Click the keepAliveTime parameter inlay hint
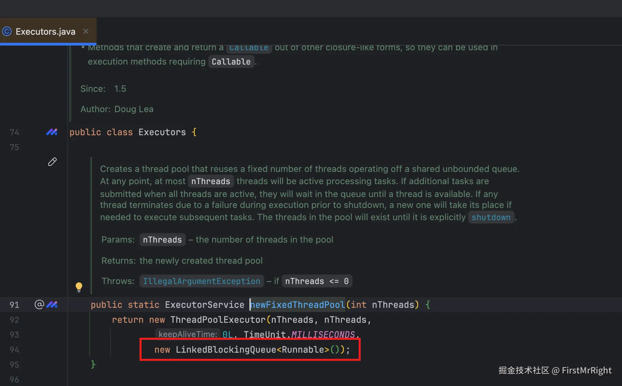The image size is (622, 386). point(187,334)
